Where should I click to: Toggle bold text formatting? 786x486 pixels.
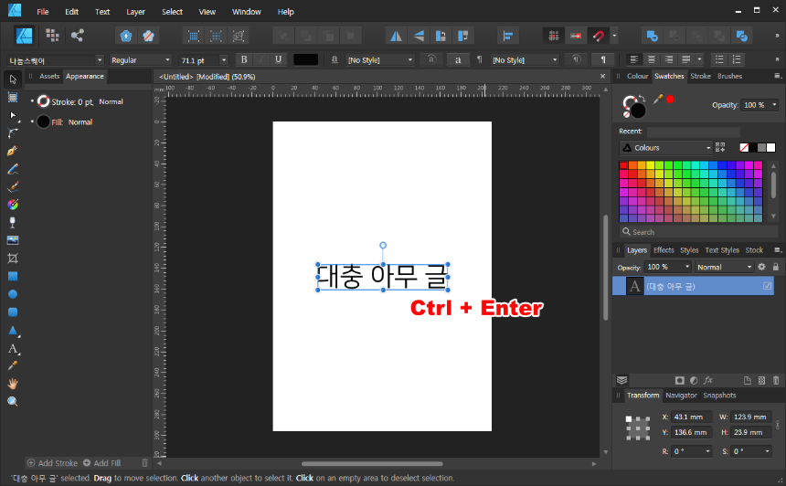244,59
